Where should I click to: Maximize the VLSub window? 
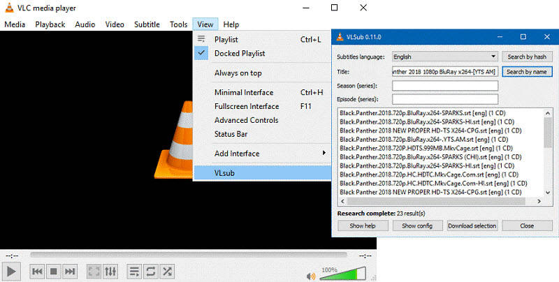tap(523, 37)
